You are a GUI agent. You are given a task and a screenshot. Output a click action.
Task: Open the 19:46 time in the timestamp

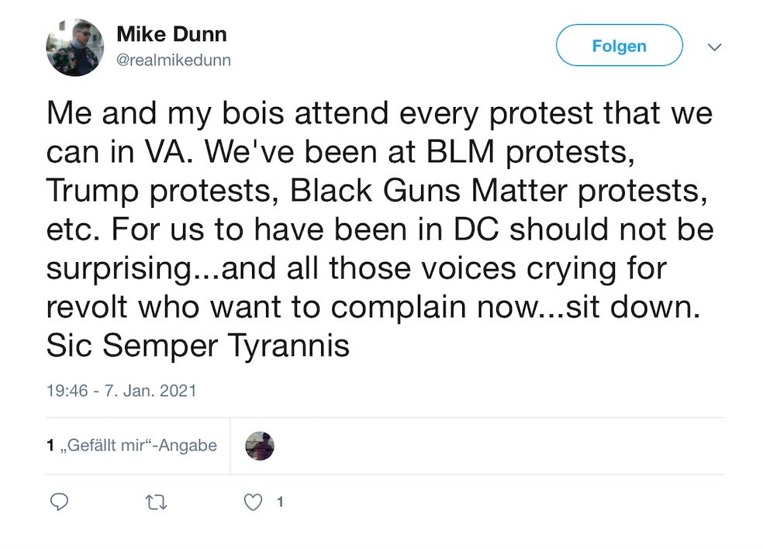[x=67, y=391]
